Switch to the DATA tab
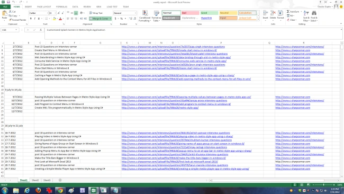 75,7
